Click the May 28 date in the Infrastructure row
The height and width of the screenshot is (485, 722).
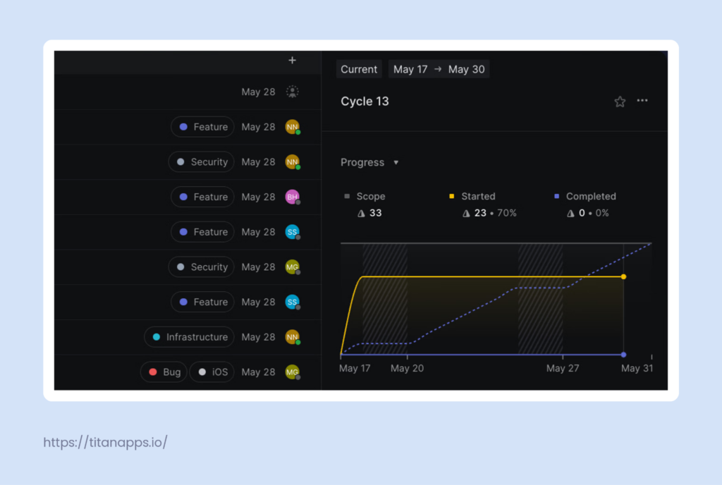point(258,337)
